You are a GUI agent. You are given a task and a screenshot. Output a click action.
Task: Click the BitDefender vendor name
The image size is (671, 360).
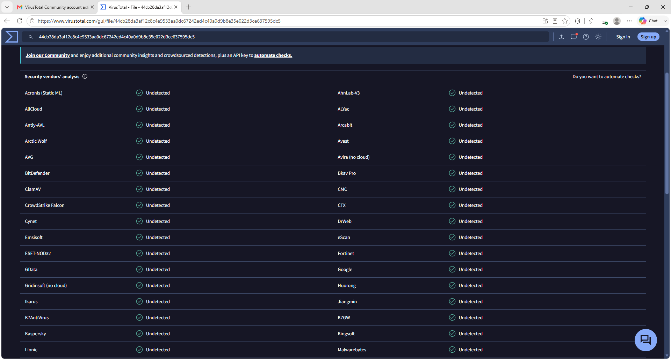[x=37, y=173]
